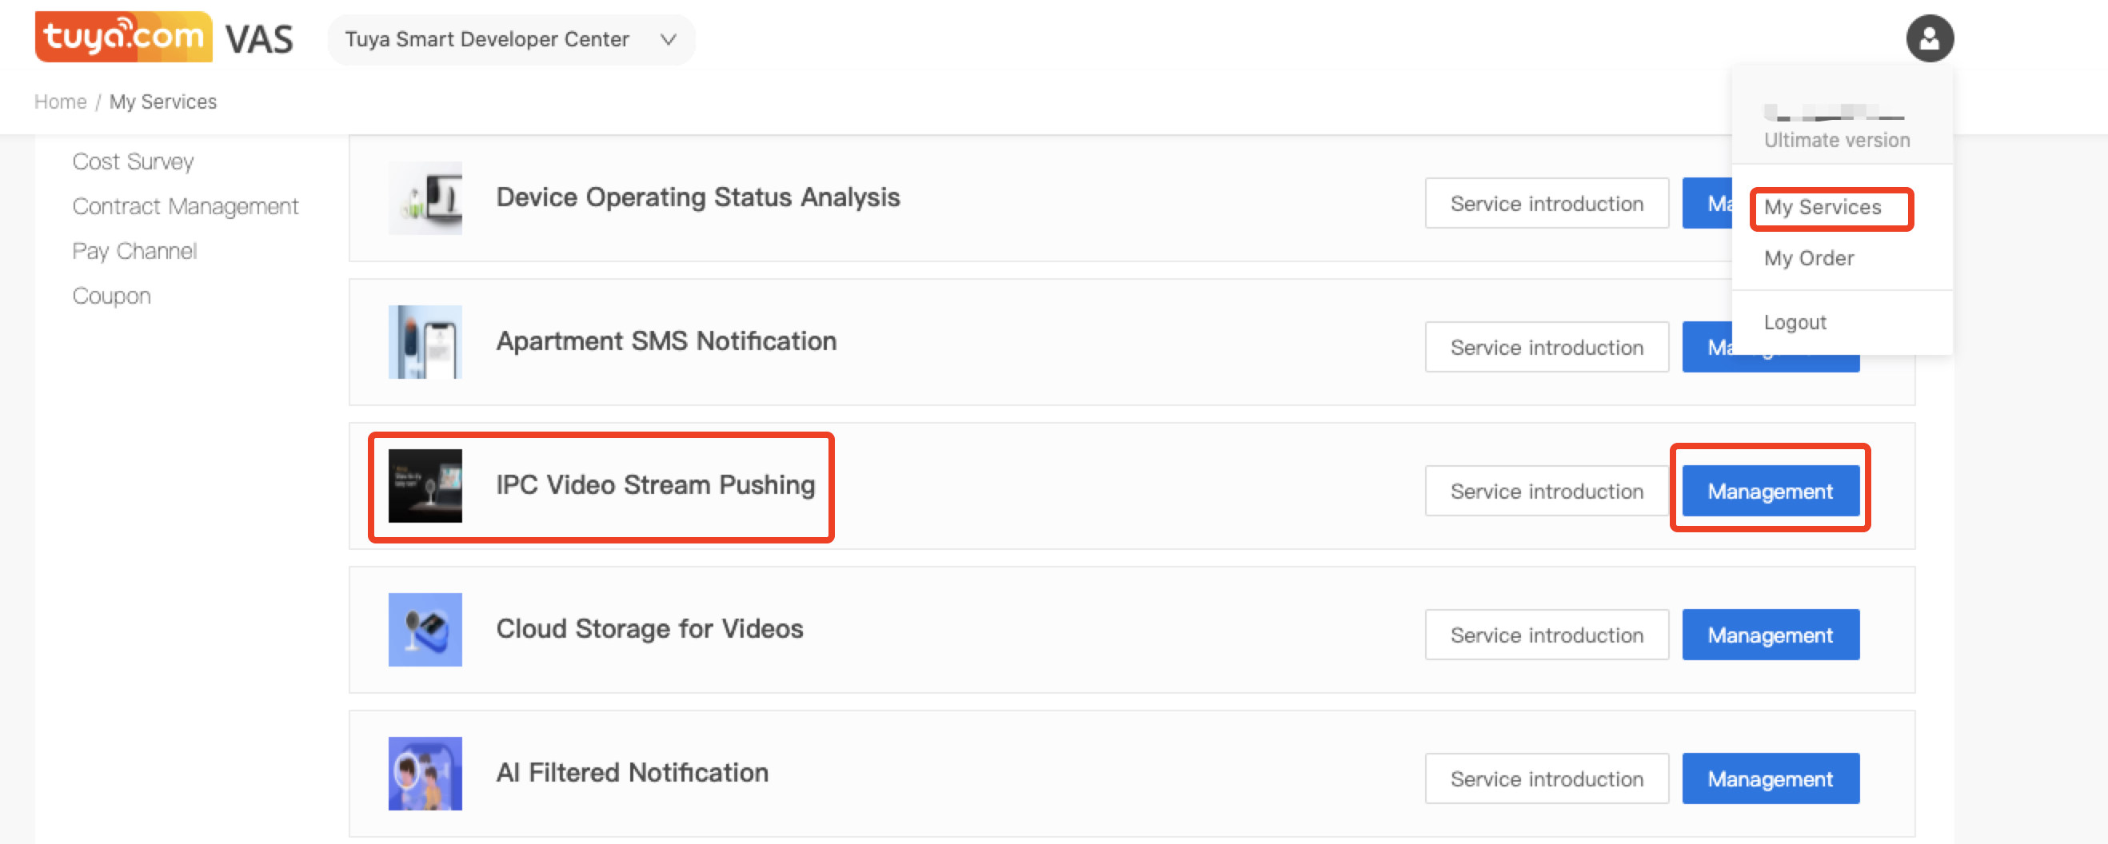Click Logout in the profile menu

tap(1795, 322)
